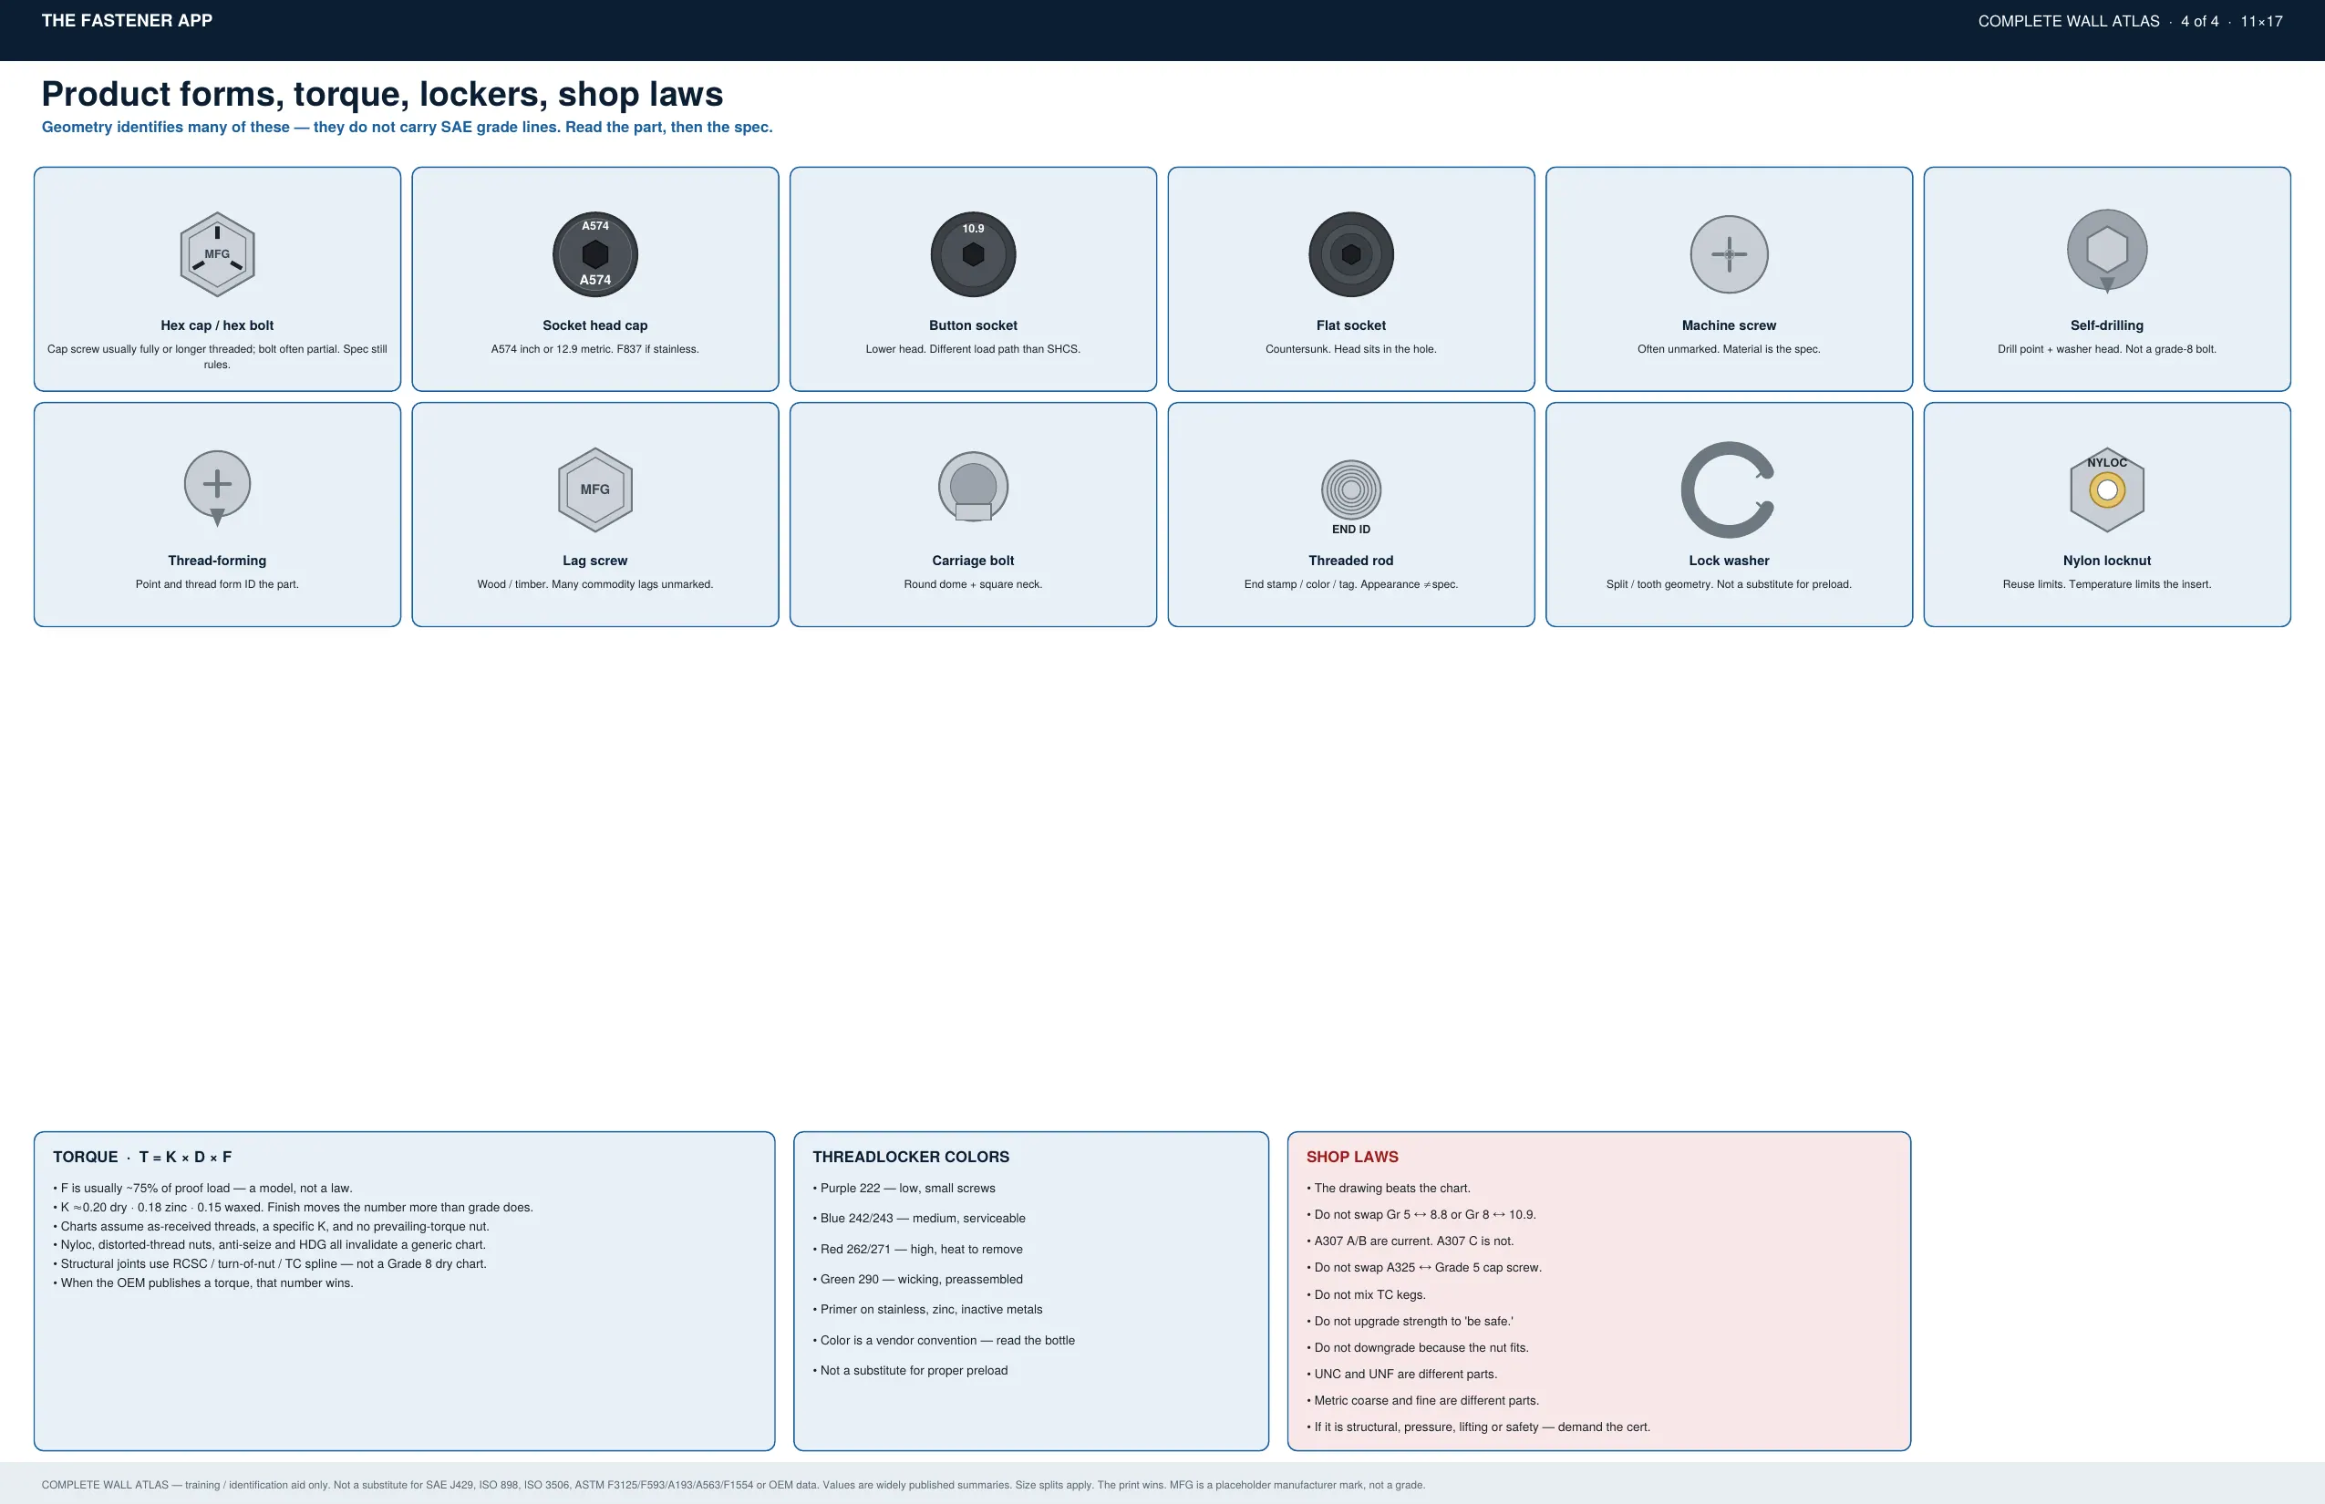Viewport: 2325px width, 1504px height.
Task: Click 'The drawing beats the chart.'
Action: (1390, 1189)
